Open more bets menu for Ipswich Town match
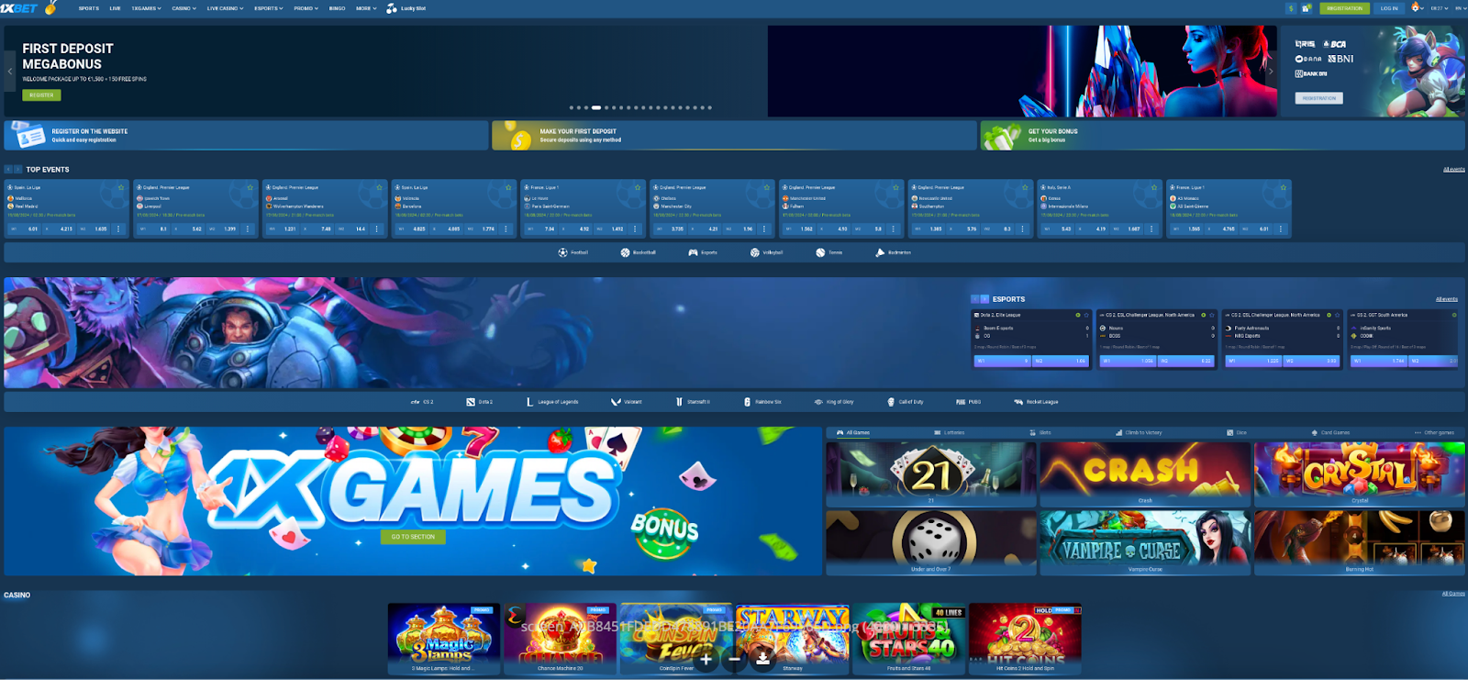Viewport: 1468px width, 680px height. pyautogui.click(x=248, y=229)
